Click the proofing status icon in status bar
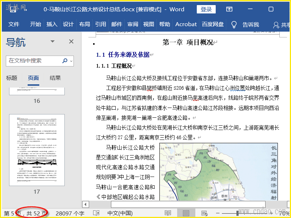 coord(96,213)
